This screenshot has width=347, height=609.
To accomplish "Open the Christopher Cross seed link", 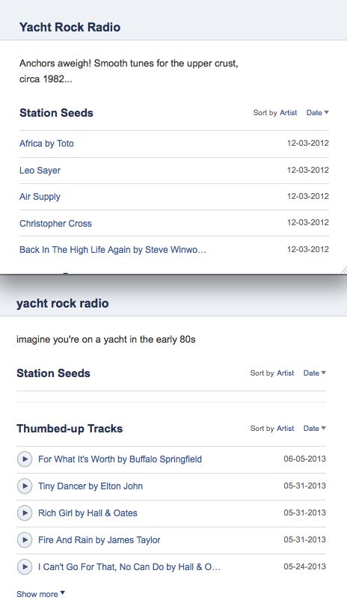I will (x=55, y=224).
